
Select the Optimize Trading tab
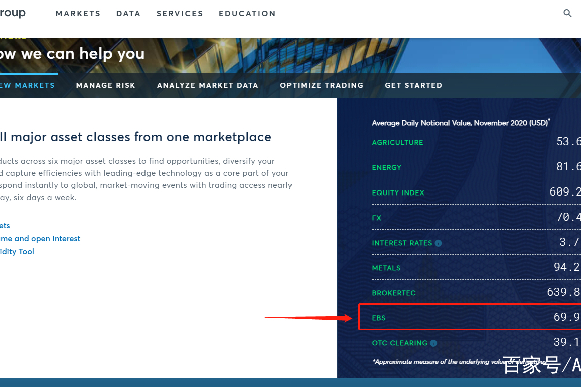tap(322, 85)
